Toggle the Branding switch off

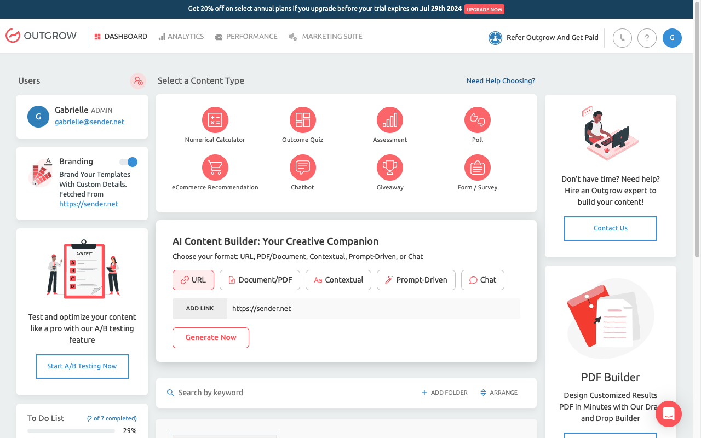(x=129, y=162)
